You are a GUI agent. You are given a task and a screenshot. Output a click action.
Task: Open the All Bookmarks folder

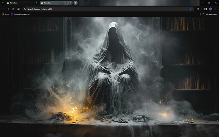[210, 14]
